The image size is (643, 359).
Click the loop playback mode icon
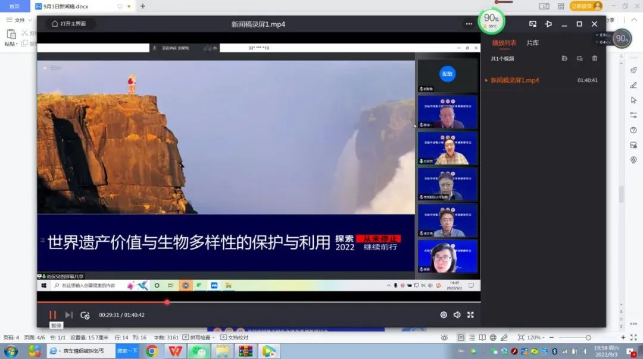(85, 315)
